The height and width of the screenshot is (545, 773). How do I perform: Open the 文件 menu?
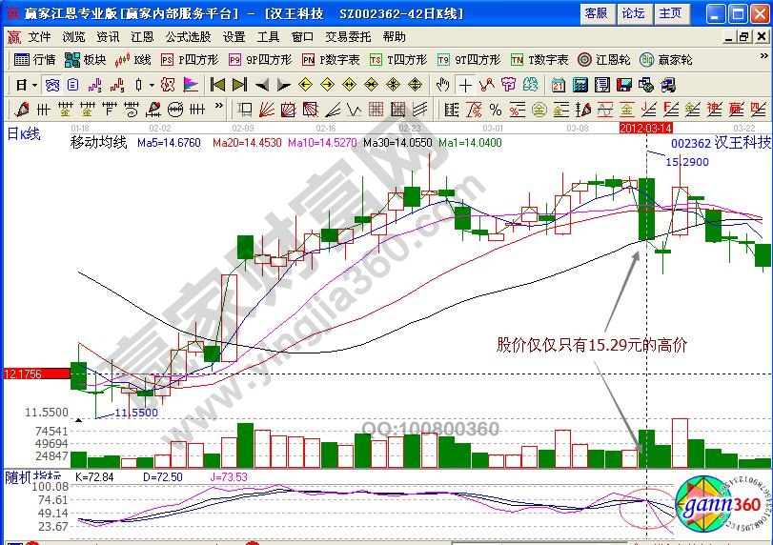[39, 37]
